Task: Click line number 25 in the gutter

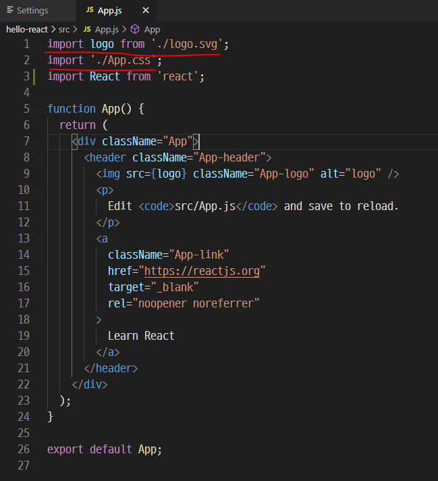Action: pos(24,433)
